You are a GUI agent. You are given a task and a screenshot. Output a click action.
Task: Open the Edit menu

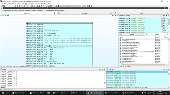(5, 4)
